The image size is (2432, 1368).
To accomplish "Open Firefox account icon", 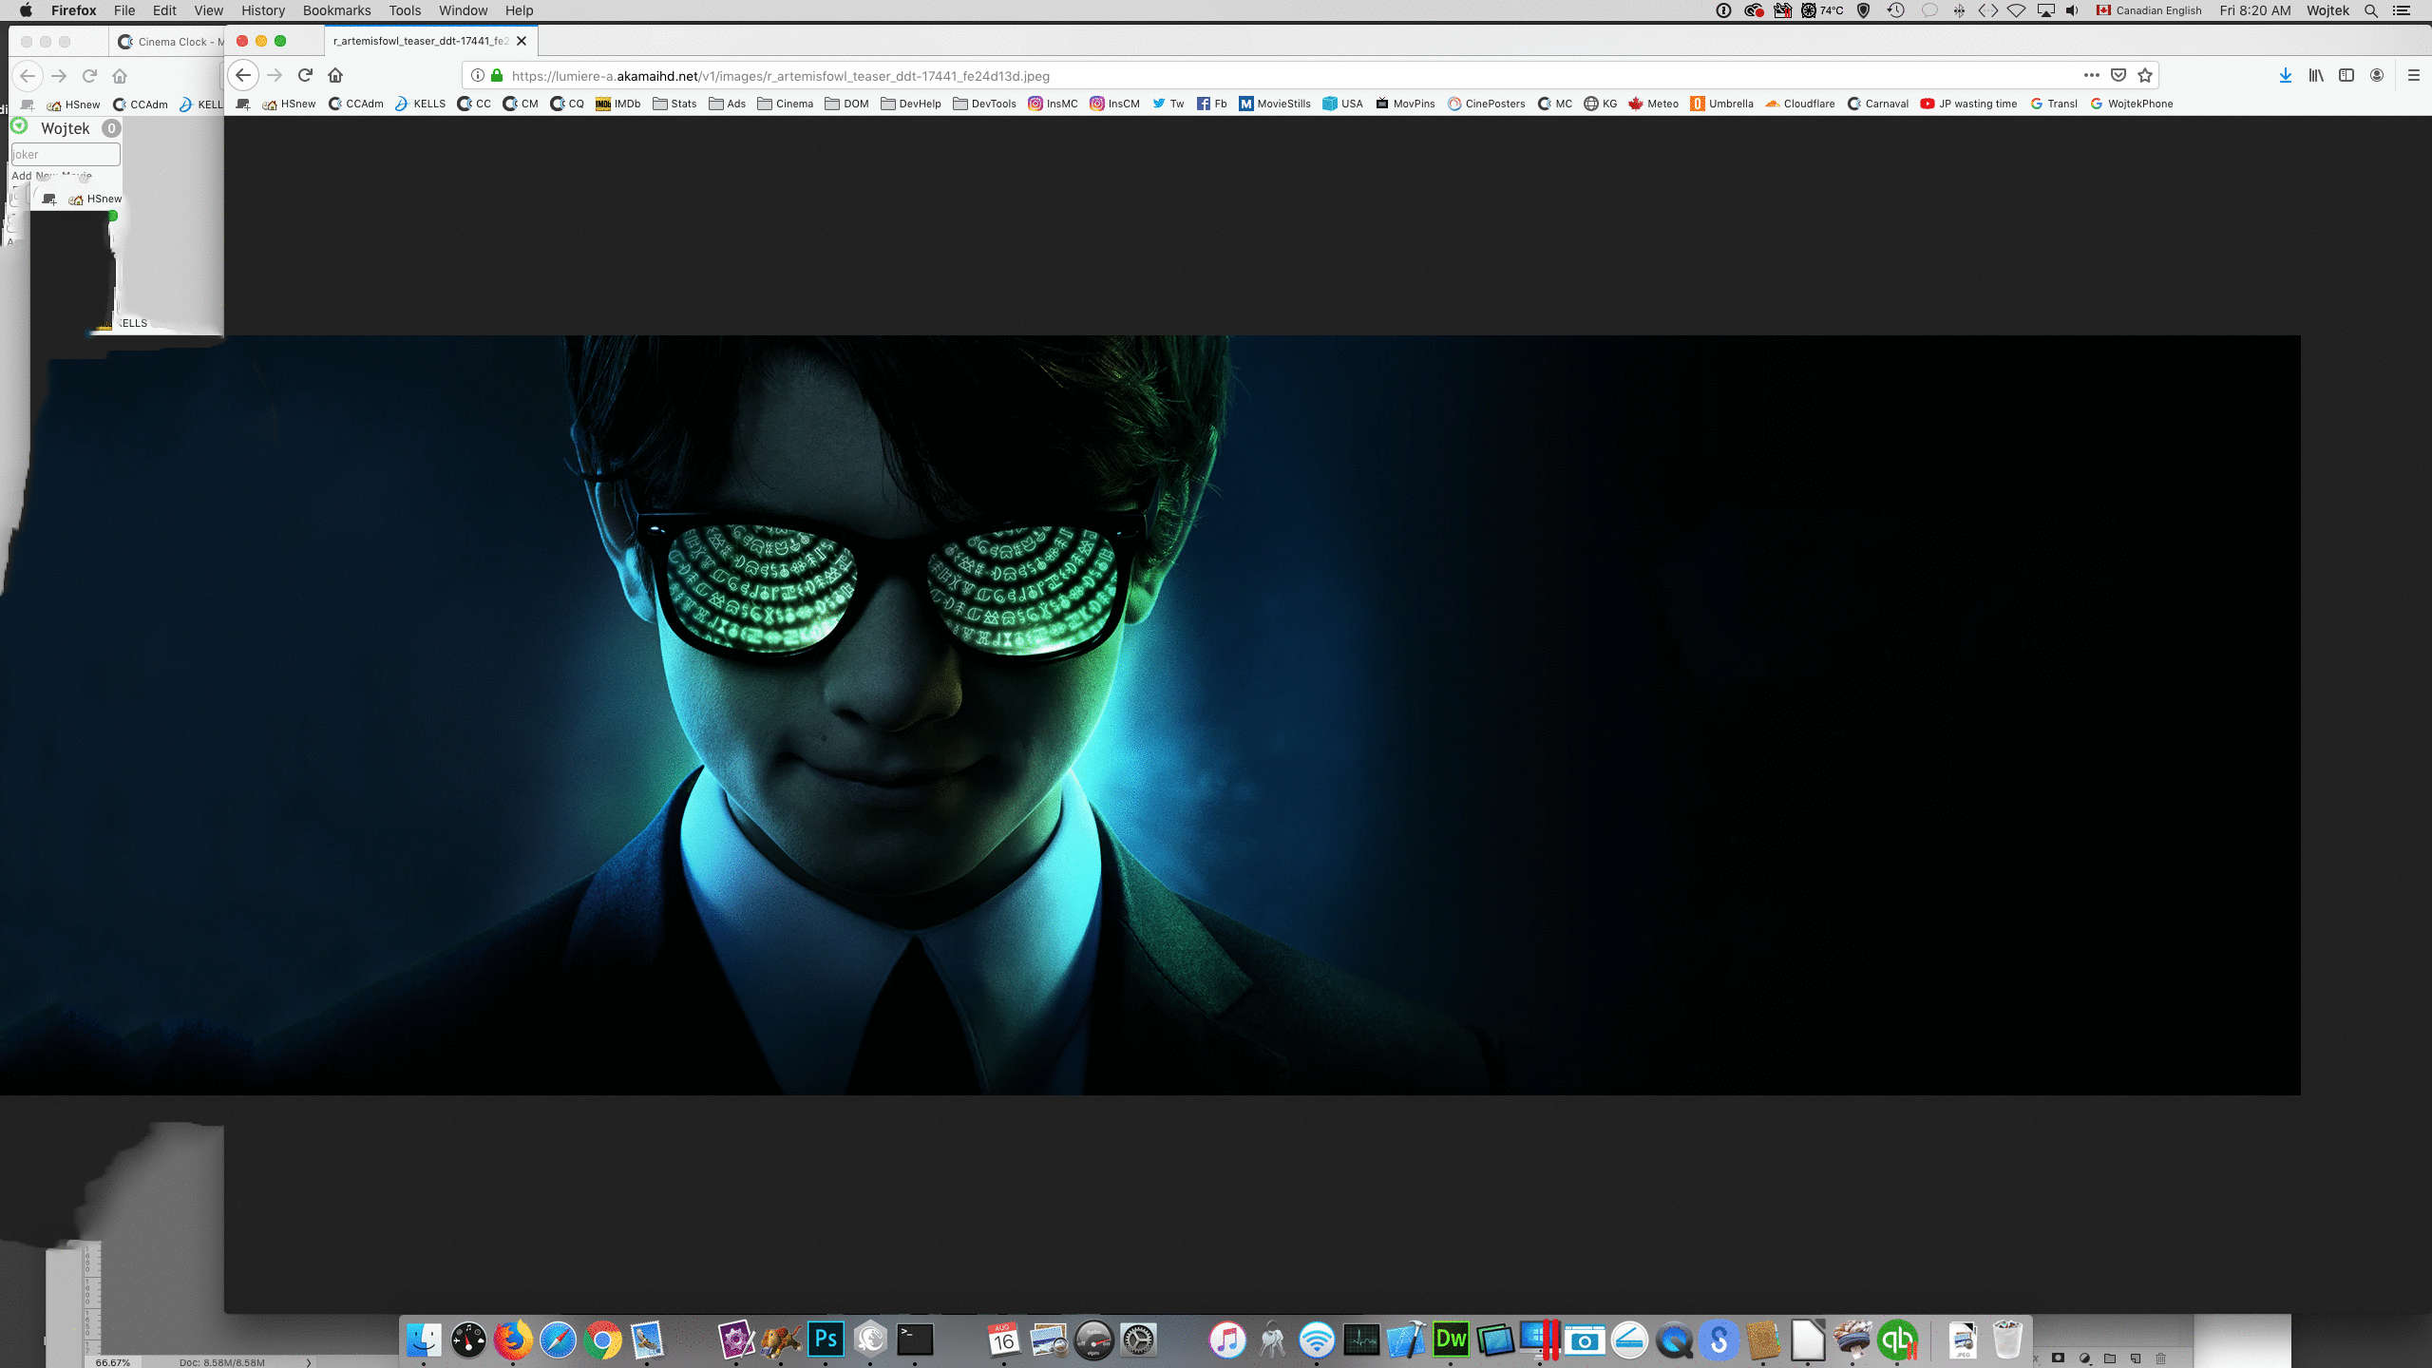I will (2377, 75).
